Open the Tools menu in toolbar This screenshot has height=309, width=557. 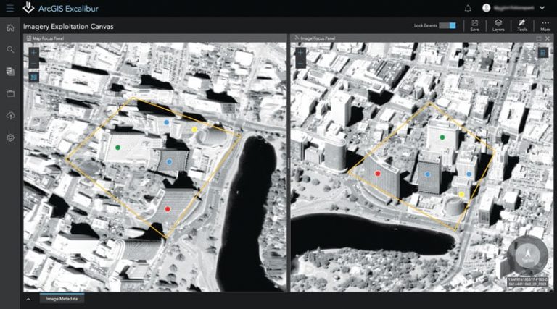pos(522,25)
